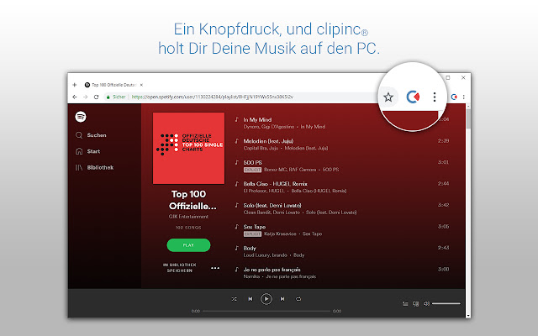Click the browser back arrow

click(75, 97)
